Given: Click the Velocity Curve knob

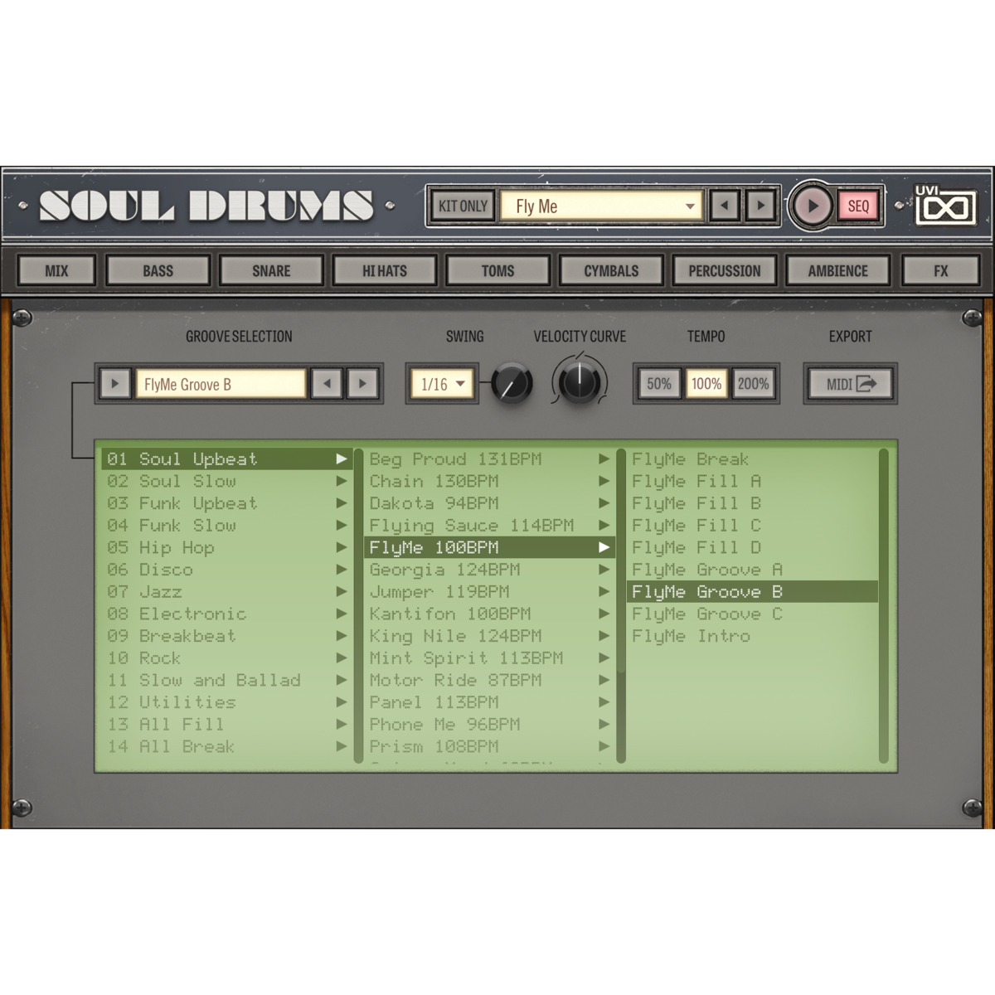Looking at the screenshot, I should coord(579,382).
